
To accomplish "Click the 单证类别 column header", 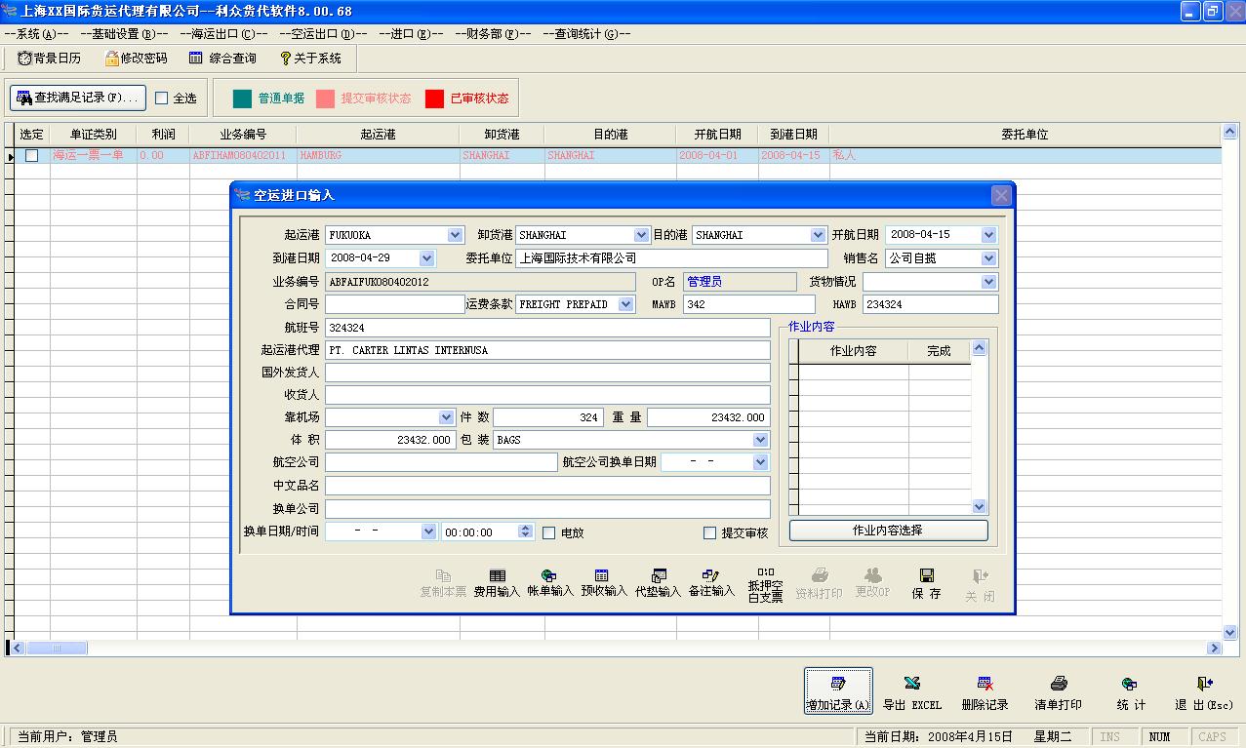I will pos(94,135).
